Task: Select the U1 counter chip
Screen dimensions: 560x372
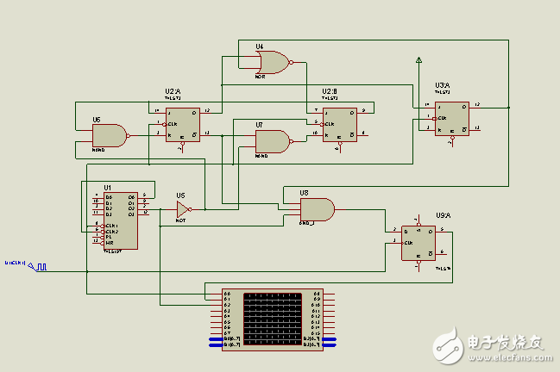Action: (120, 219)
